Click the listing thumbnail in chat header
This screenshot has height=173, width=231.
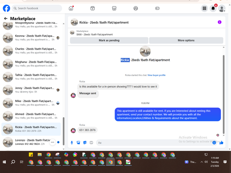tap(74, 22)
